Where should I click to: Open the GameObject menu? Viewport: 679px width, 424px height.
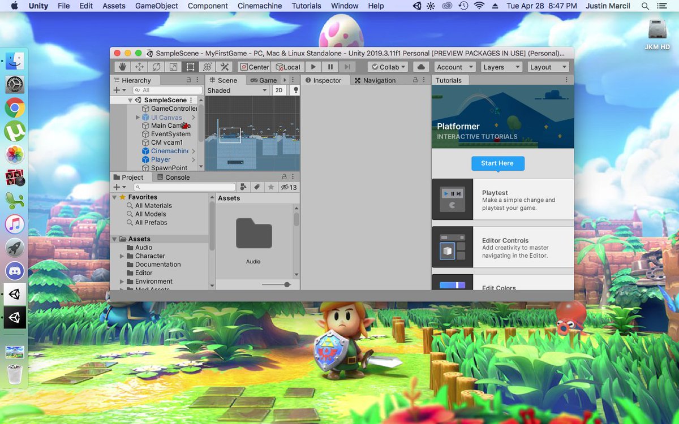[x=157, y=6]
